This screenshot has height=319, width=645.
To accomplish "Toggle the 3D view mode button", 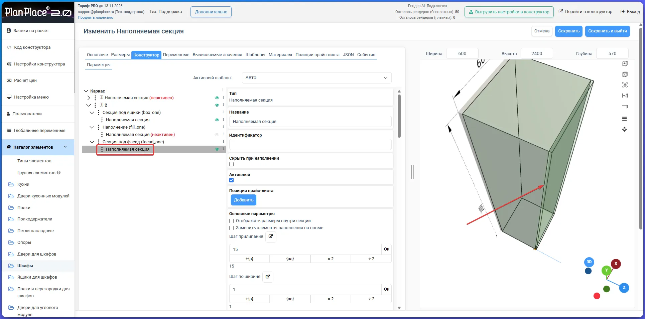I will click(x=589, y=262).
